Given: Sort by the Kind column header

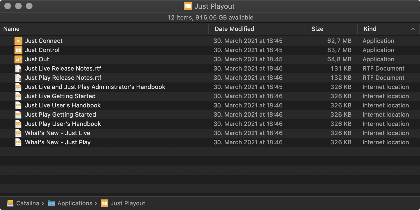Looking at the screenshot, I should [x=389, y=29].
